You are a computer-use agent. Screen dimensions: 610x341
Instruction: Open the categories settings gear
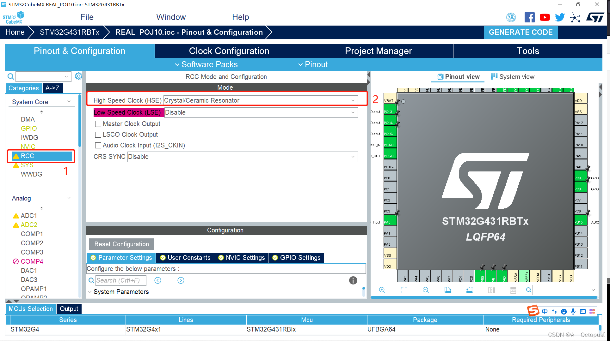coord(78,76)
